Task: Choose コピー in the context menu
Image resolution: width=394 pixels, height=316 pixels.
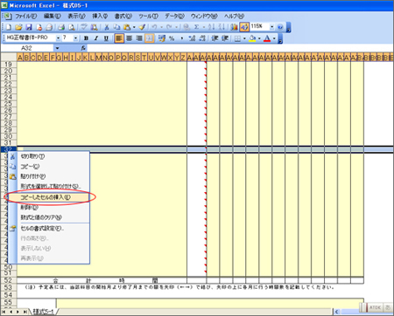Action: [x=49, y=167]
